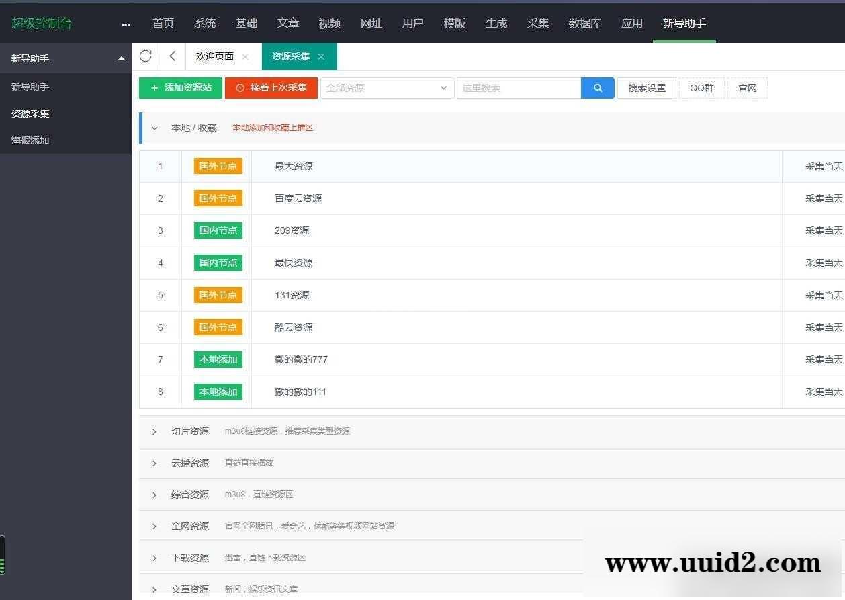Image resolution: width=845 pixels, height=600 pixels.
Task: Close the 资源采集 tab with X
Action: coord(321,57)
